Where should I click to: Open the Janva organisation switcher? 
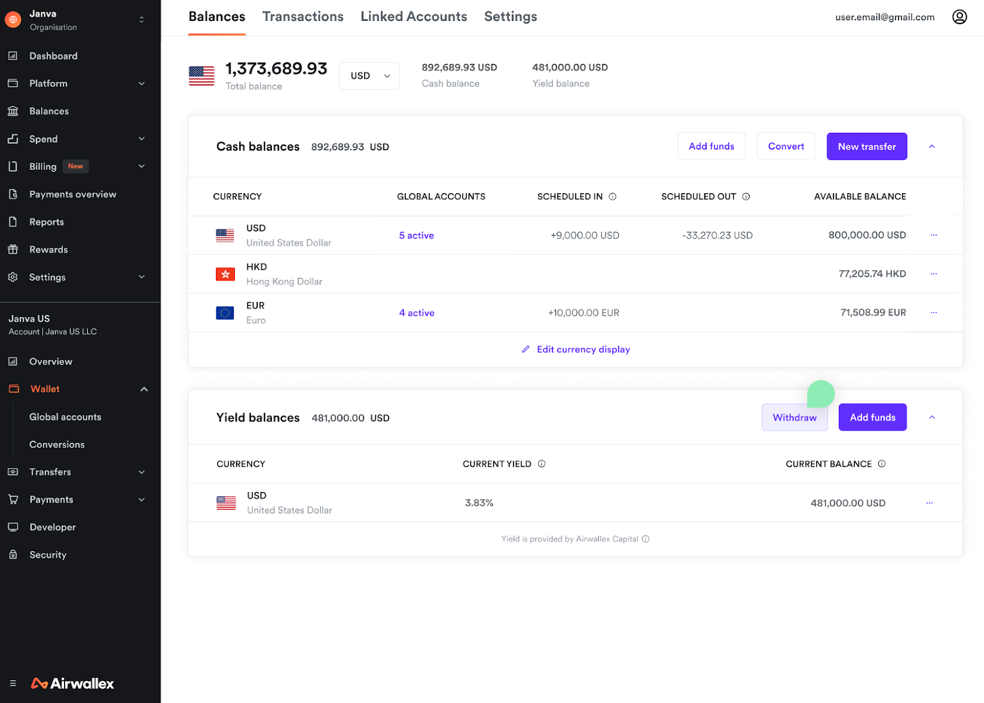coord(141,20)
